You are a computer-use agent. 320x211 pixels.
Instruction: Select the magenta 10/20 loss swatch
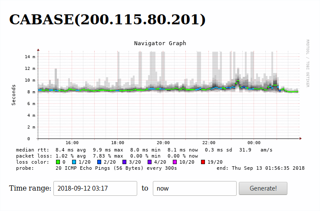coord(175,162)
